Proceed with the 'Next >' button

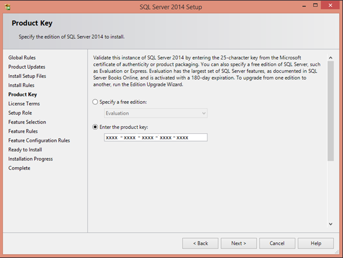[239, 243]
